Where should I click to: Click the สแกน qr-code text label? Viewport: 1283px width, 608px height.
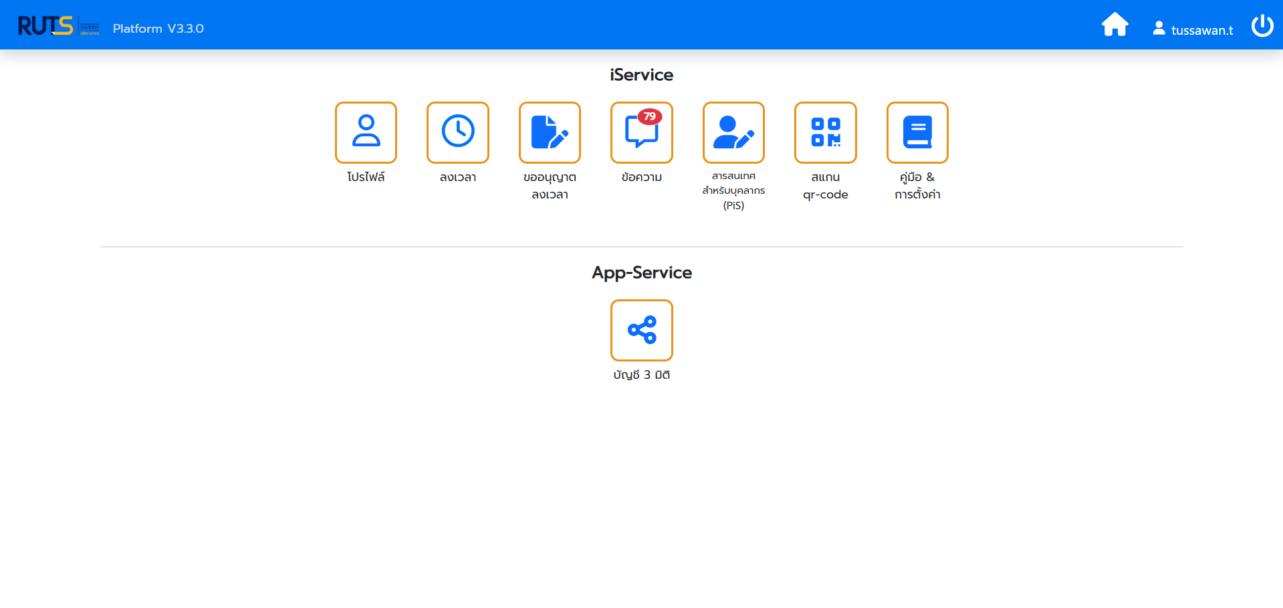pos(825,186)
